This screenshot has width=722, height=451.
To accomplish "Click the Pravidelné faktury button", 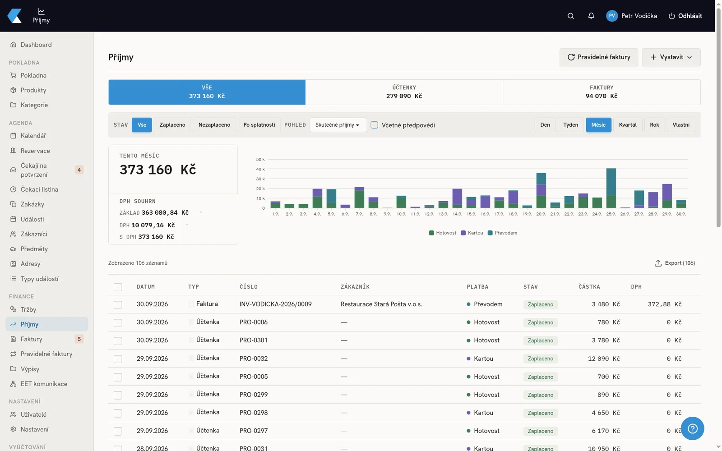I will click(x=599, y=57).
